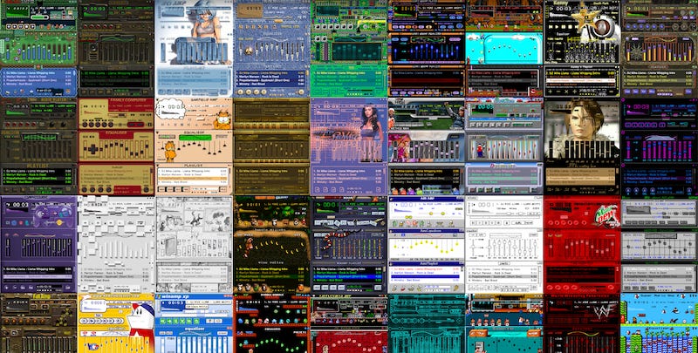This screenshot has height=353, width=698.
Task: Select Propellerheads track in snake skin playlist
Action: click(347, 276)
